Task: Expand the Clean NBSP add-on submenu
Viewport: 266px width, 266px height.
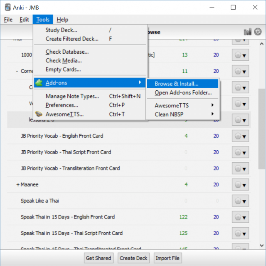Action: pos(183,114)
